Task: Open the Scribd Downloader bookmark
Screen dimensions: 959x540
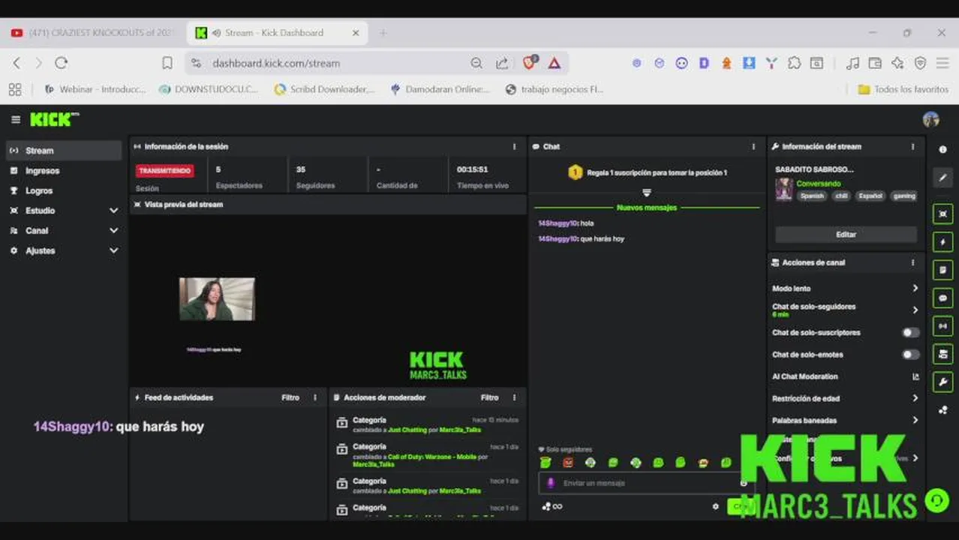Action: tap(323, 89)
